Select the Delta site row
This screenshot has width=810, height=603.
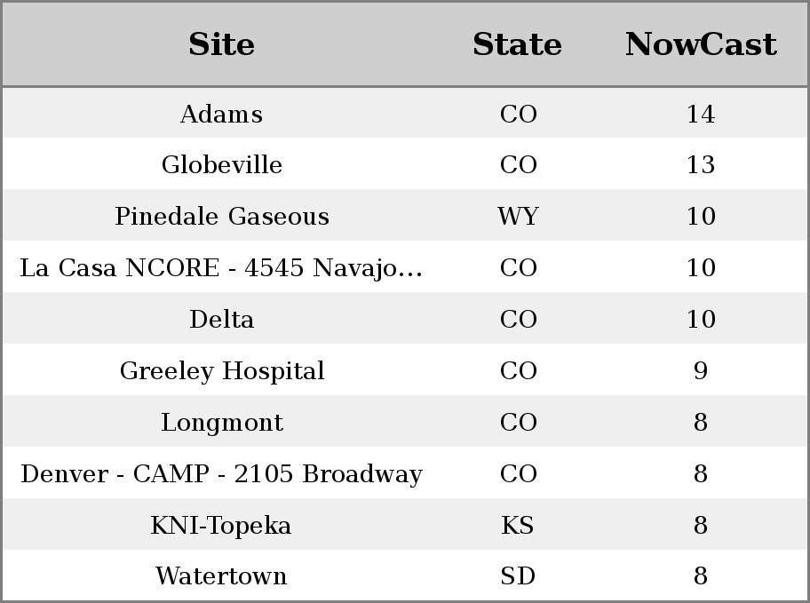[x=405, y=318]
